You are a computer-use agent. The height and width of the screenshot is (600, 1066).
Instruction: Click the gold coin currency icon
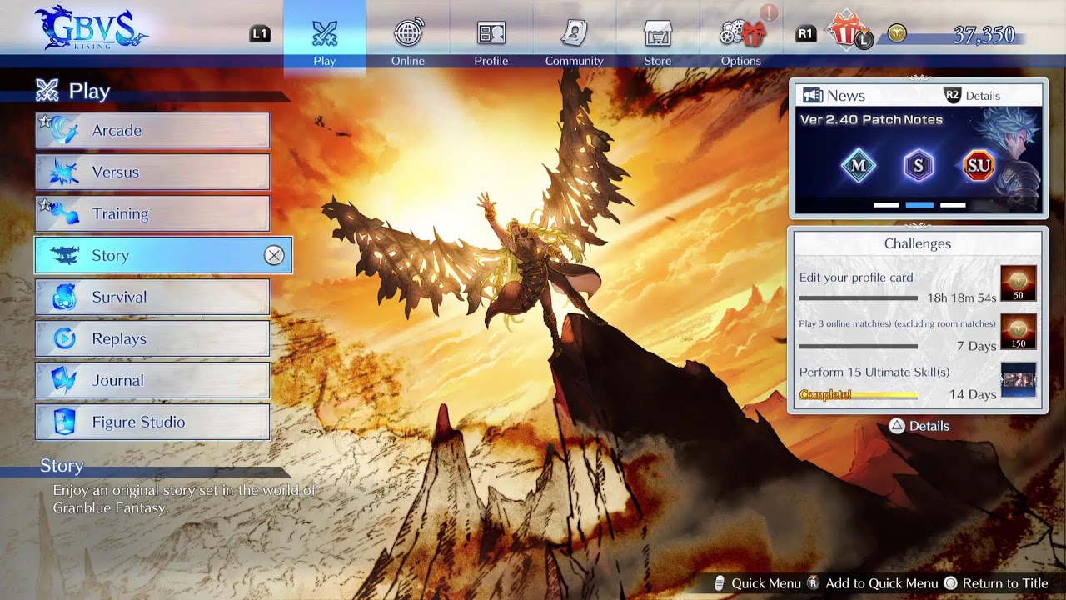tap(896, 33)
